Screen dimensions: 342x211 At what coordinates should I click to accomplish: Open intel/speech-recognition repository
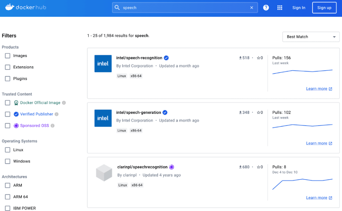139,58
